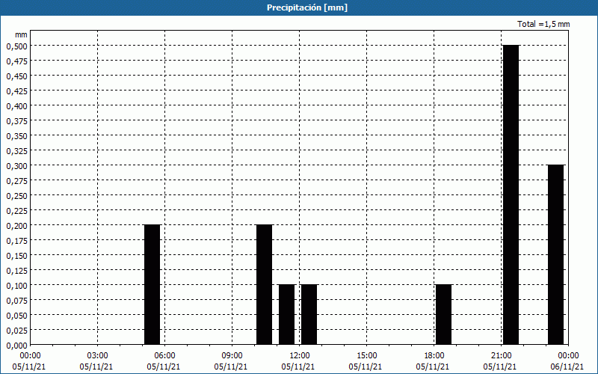Image resolution: width=598 pixels, height=374 pixels.
Task: Click the 0,425 y-axis value
Action: click(x=16, y=91)
